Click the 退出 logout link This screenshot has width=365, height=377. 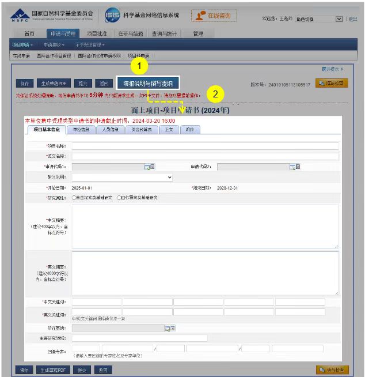[353, 19]
